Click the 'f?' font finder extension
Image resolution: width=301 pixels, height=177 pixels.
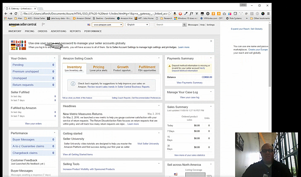[191, 14]
